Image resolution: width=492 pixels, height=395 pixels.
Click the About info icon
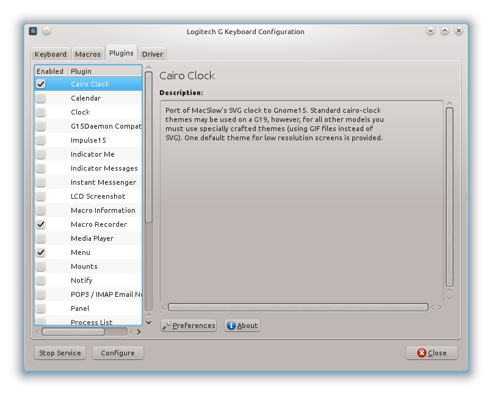[231, 326]
